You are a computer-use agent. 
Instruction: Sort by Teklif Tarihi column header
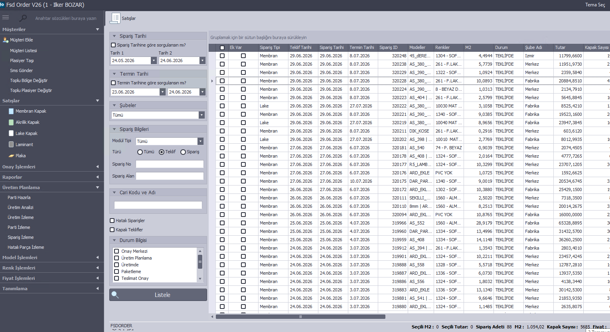click(303, 47)
